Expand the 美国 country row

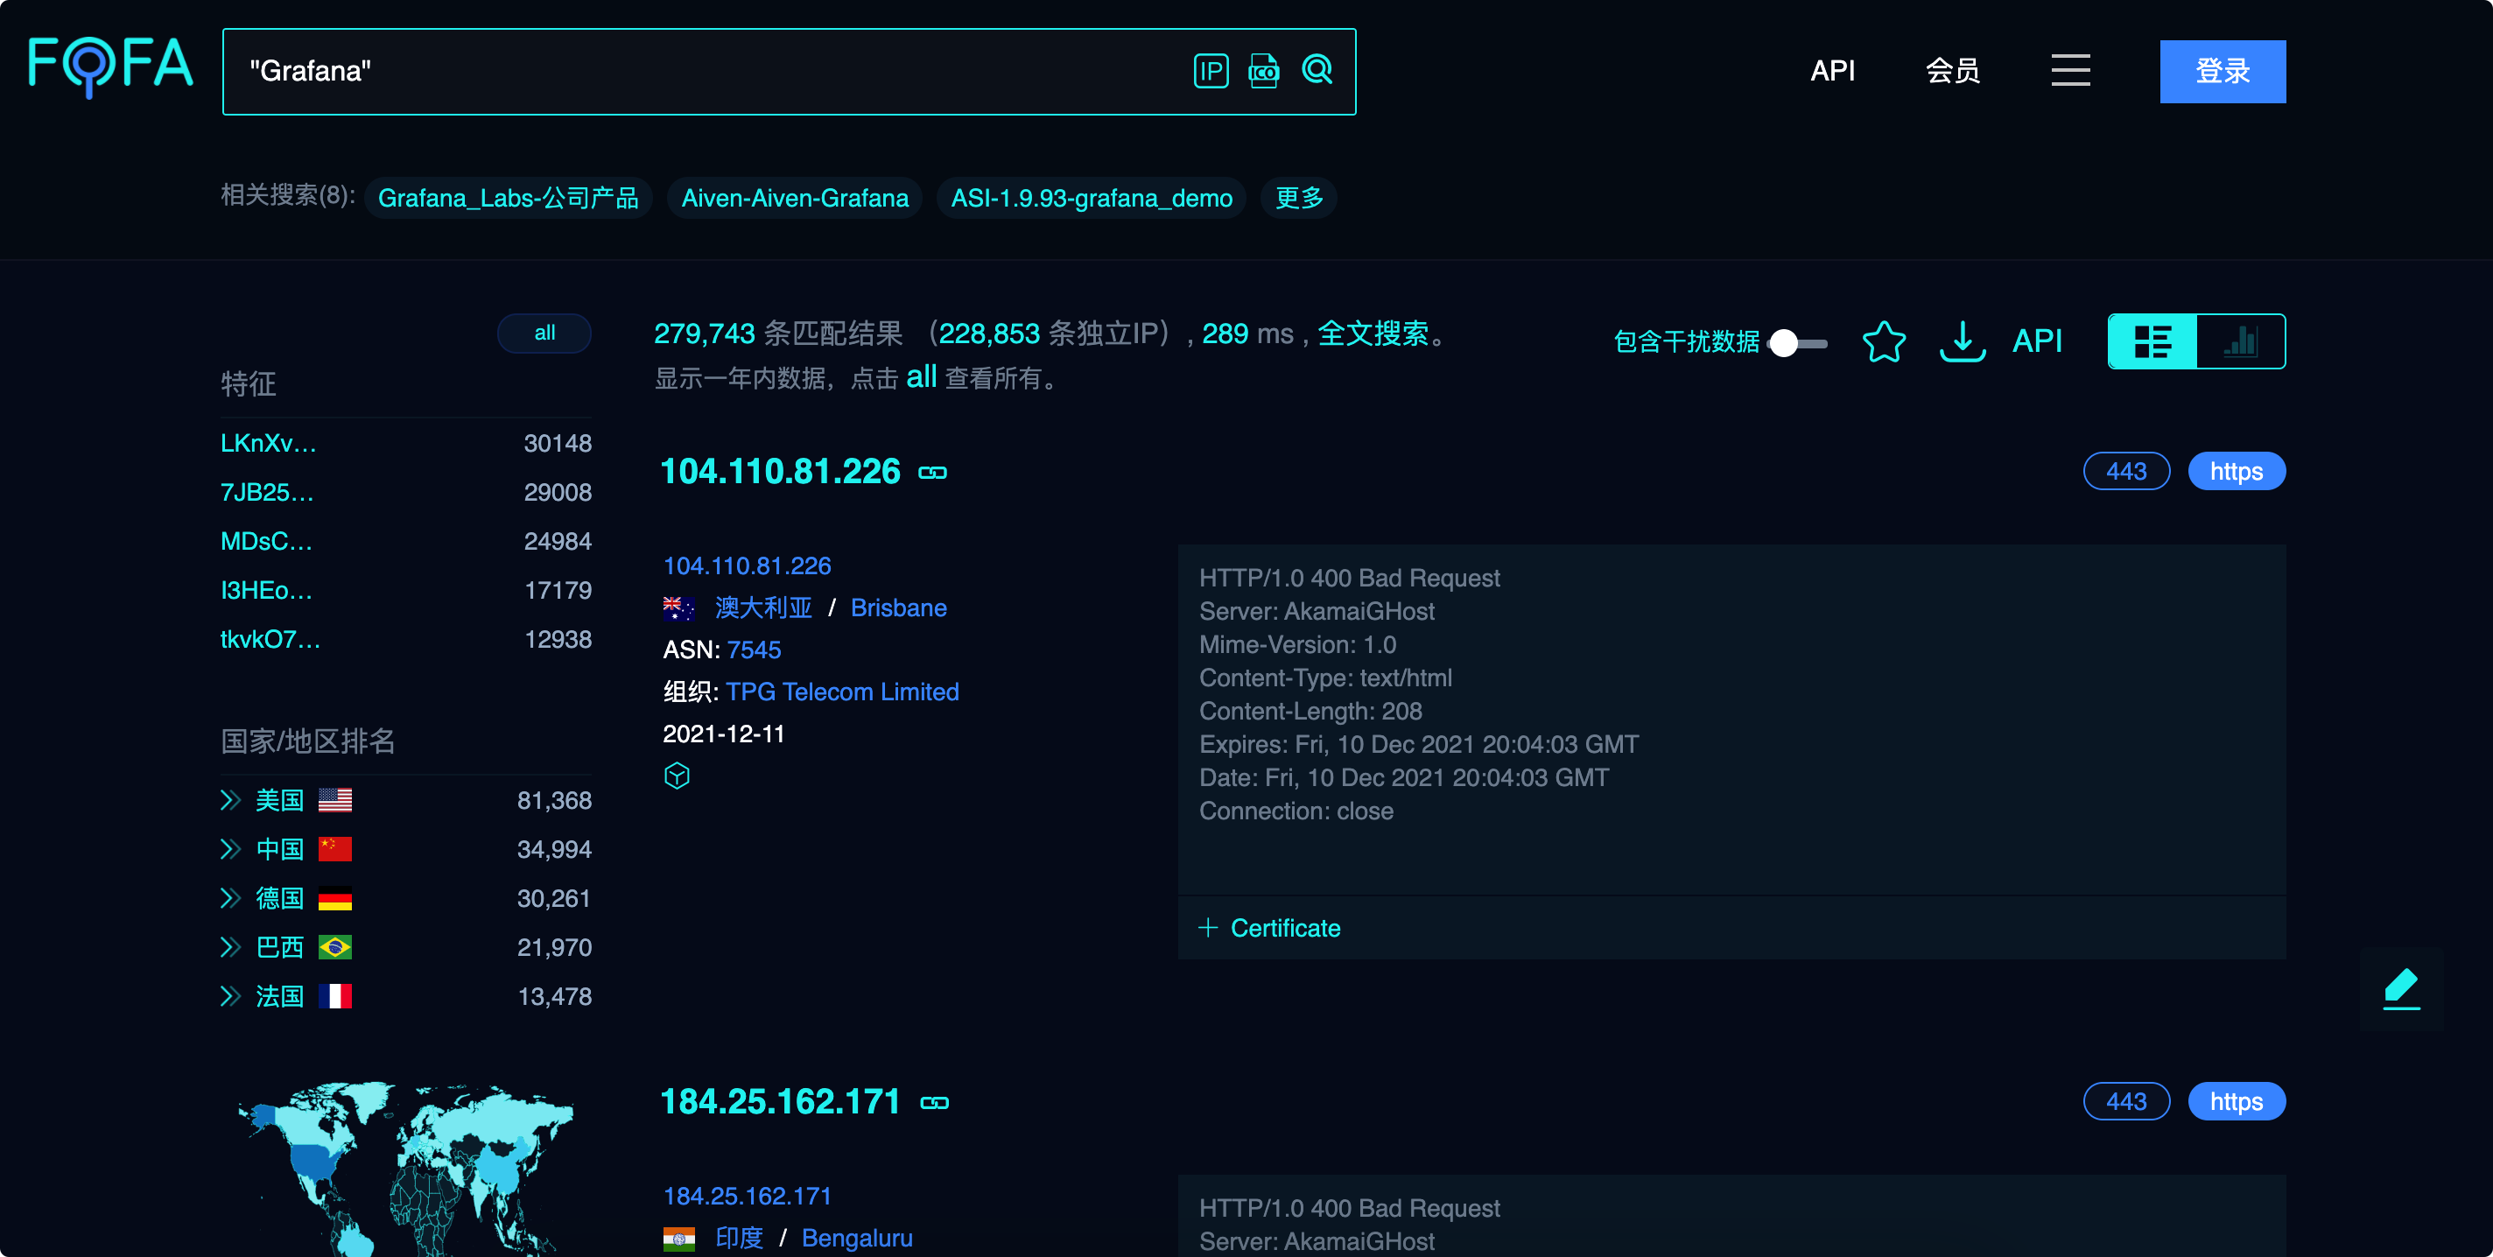[x=229, y=800]
